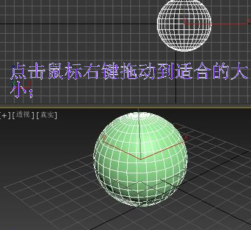The width and height of the screenshot is (251, 230).
Task: Click the yellow divider between the two viewports
Action: (x=125, y=106)
